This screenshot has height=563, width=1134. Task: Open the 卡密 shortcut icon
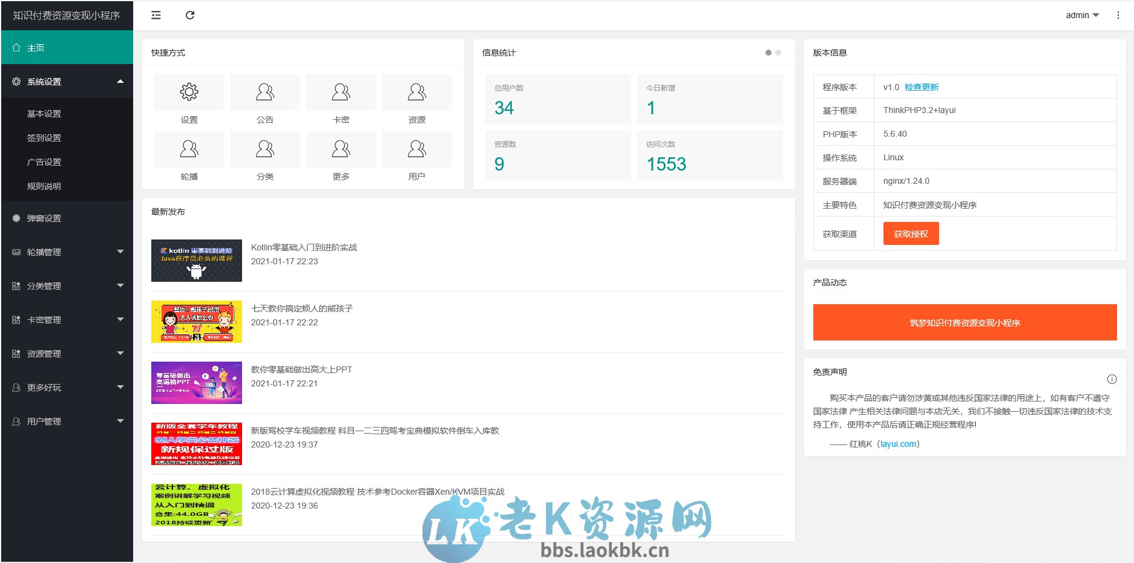tap(341, 92)
